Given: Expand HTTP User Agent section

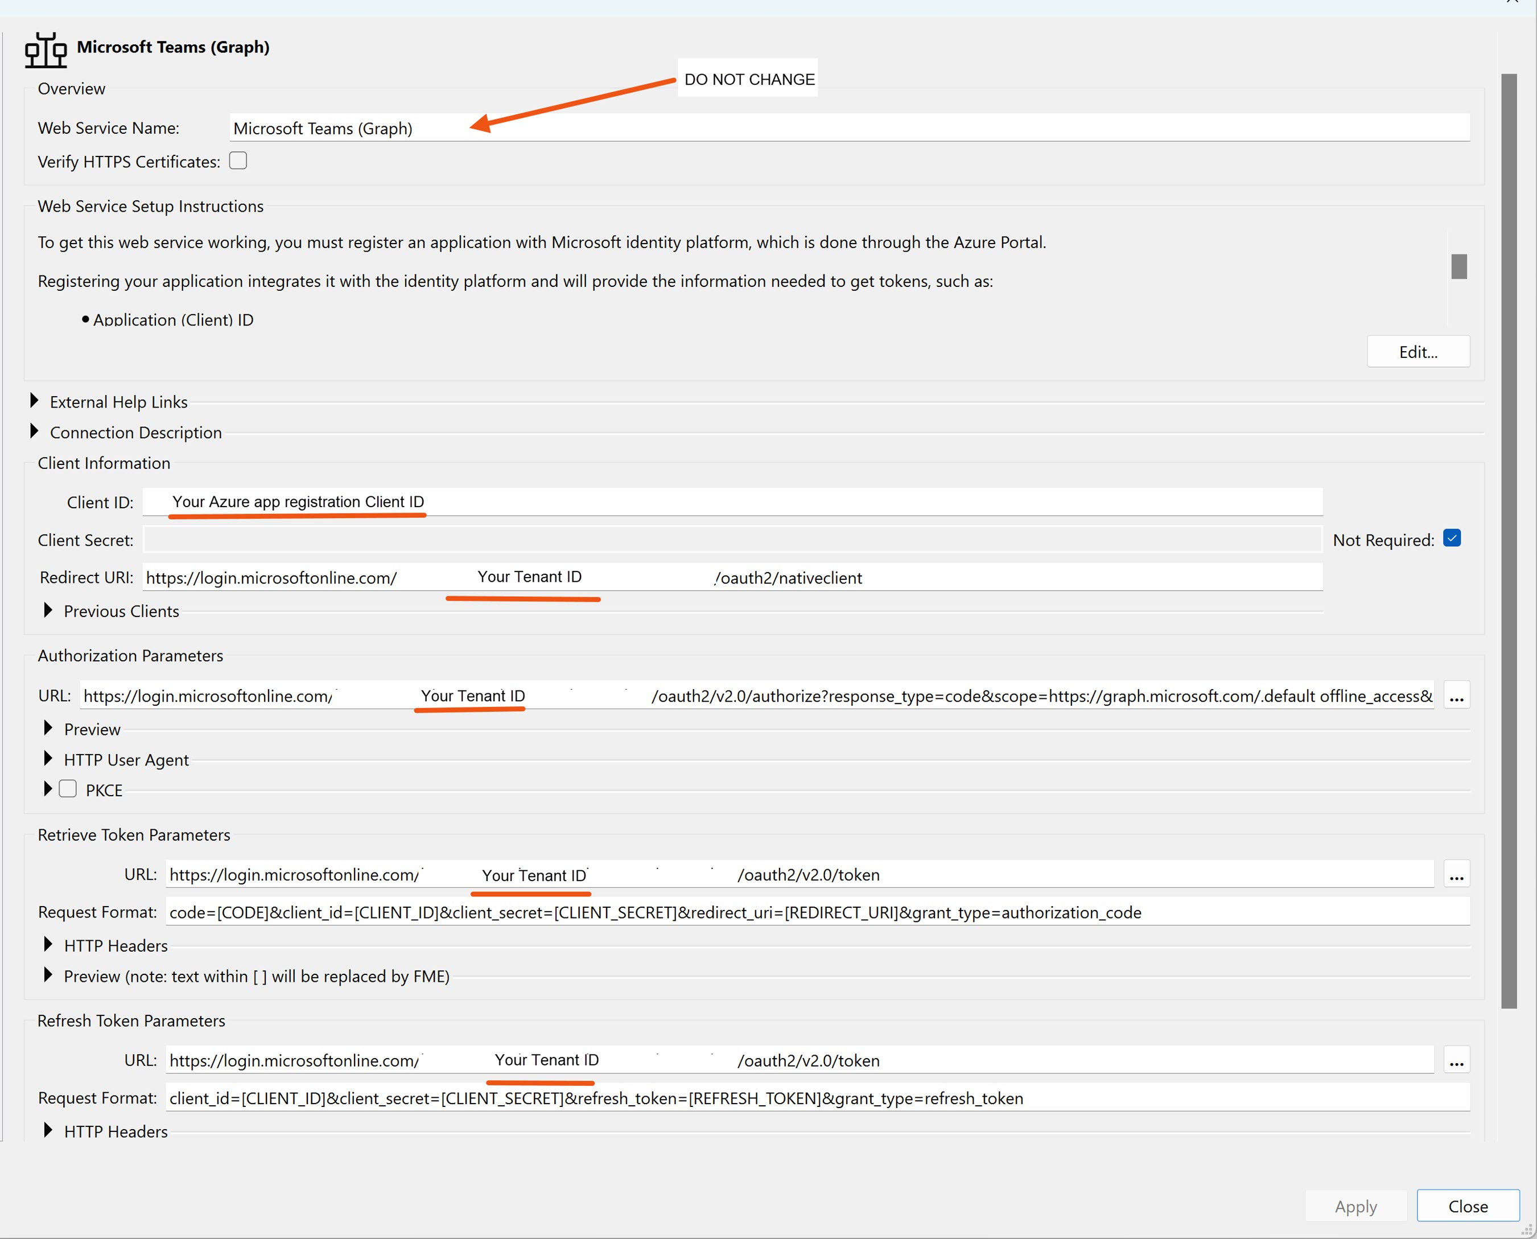Looking at the screenshot, I should (48, 759).
